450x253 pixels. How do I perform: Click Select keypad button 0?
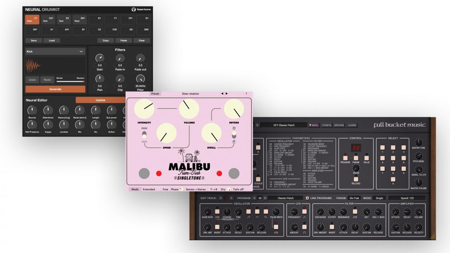point(393,179)
